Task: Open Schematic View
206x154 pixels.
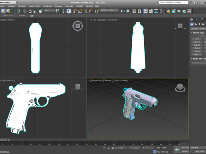Action: tap(156, 11)
